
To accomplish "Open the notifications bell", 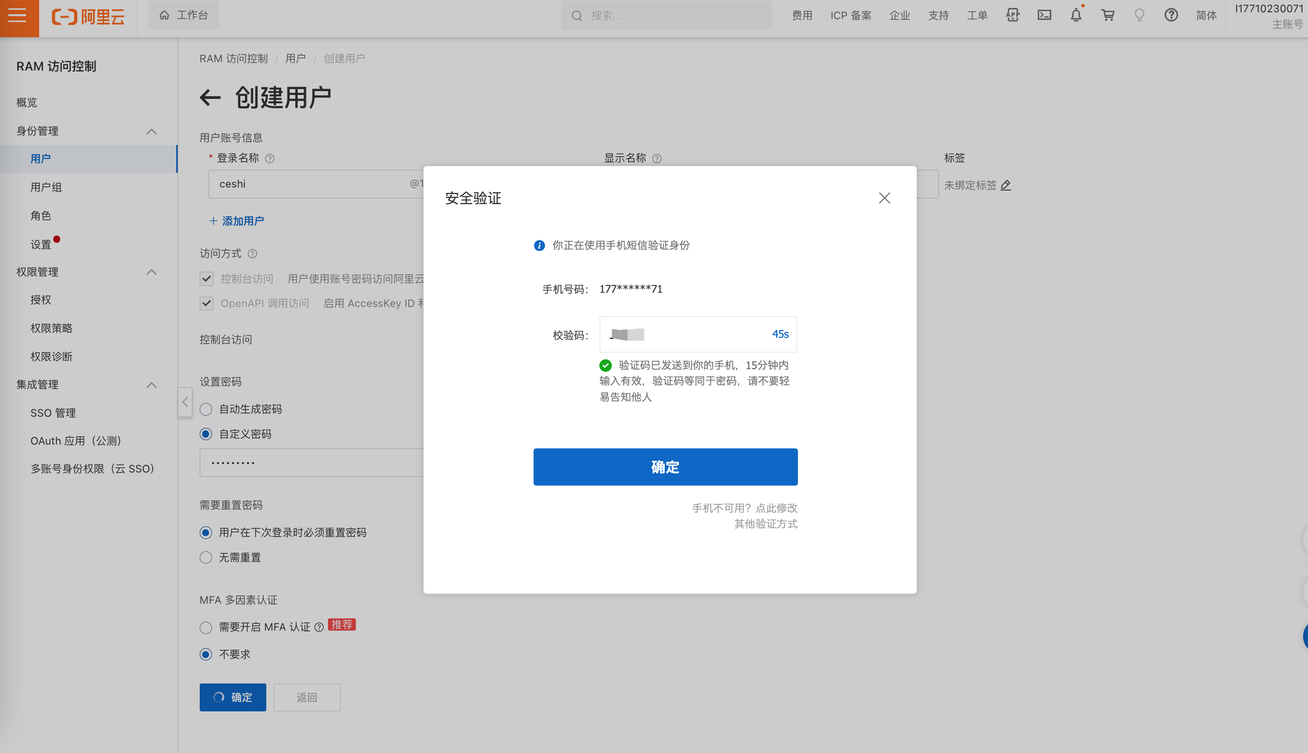I will tap(1076, 15).
